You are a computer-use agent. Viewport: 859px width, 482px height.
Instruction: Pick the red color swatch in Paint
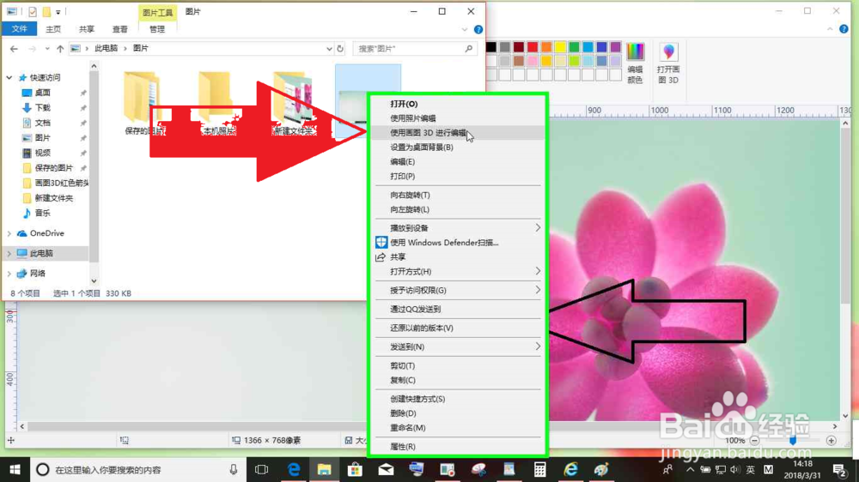pos(533,47)
